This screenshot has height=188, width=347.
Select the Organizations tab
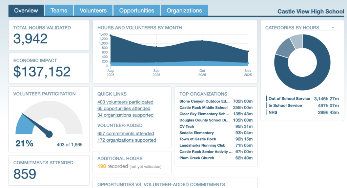[x=184, y=10]
